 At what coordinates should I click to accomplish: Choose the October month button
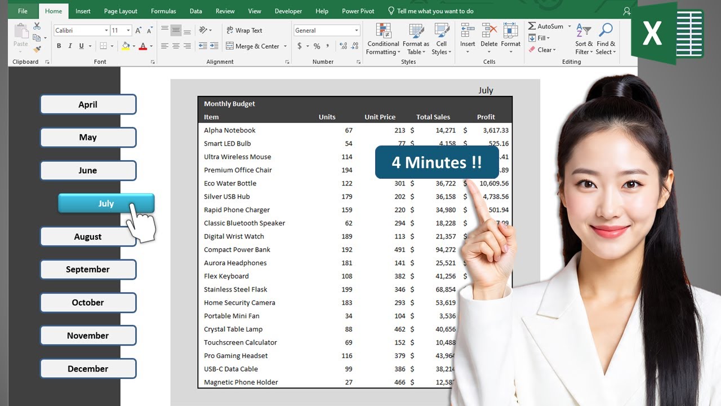pos(88,302)
